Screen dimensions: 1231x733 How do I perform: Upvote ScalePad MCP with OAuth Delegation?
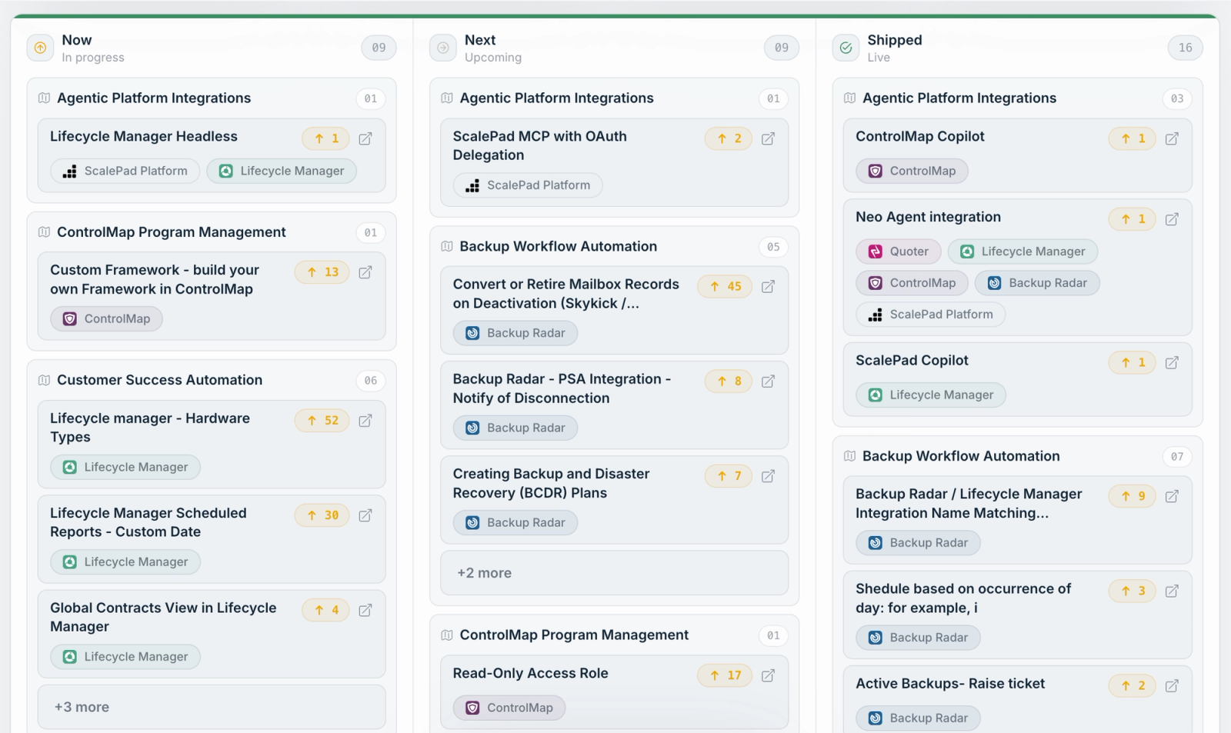(729, 138)
